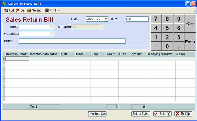
Task: Click the Inventory Item# column header
Action: point(17,54)
